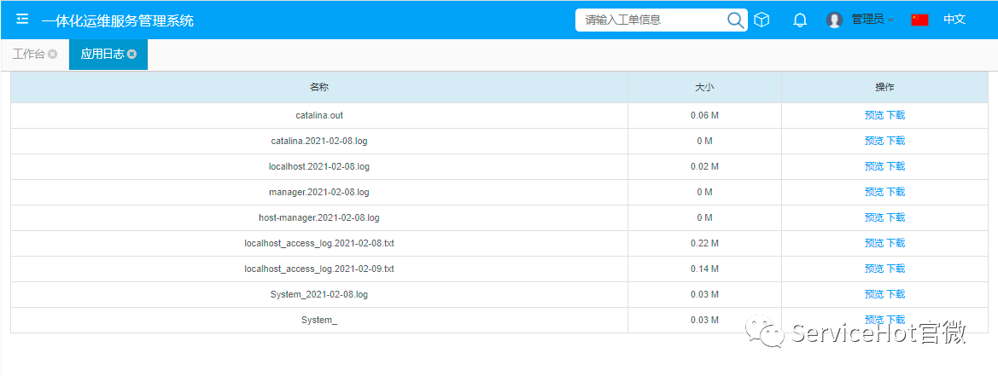
Task: Close the 工作台 tab
Action: point(53,54)
